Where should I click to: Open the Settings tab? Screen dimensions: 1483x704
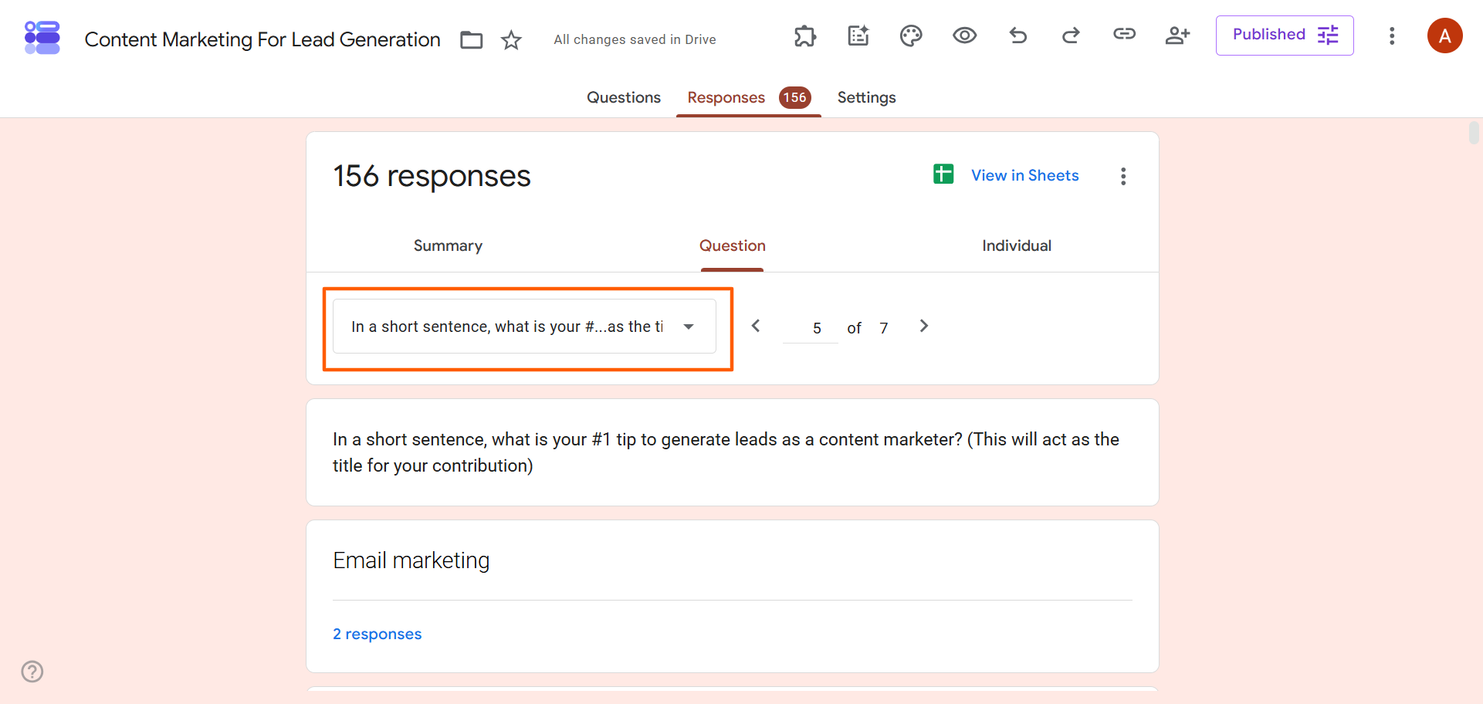click(866, 97)
